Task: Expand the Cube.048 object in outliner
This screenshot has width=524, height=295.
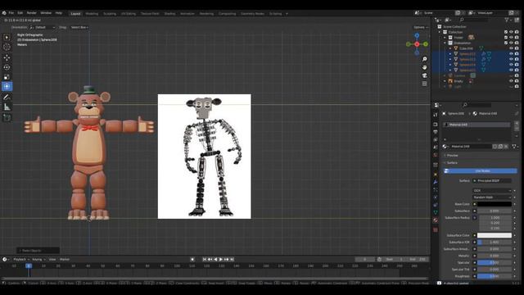Action: 450,48
